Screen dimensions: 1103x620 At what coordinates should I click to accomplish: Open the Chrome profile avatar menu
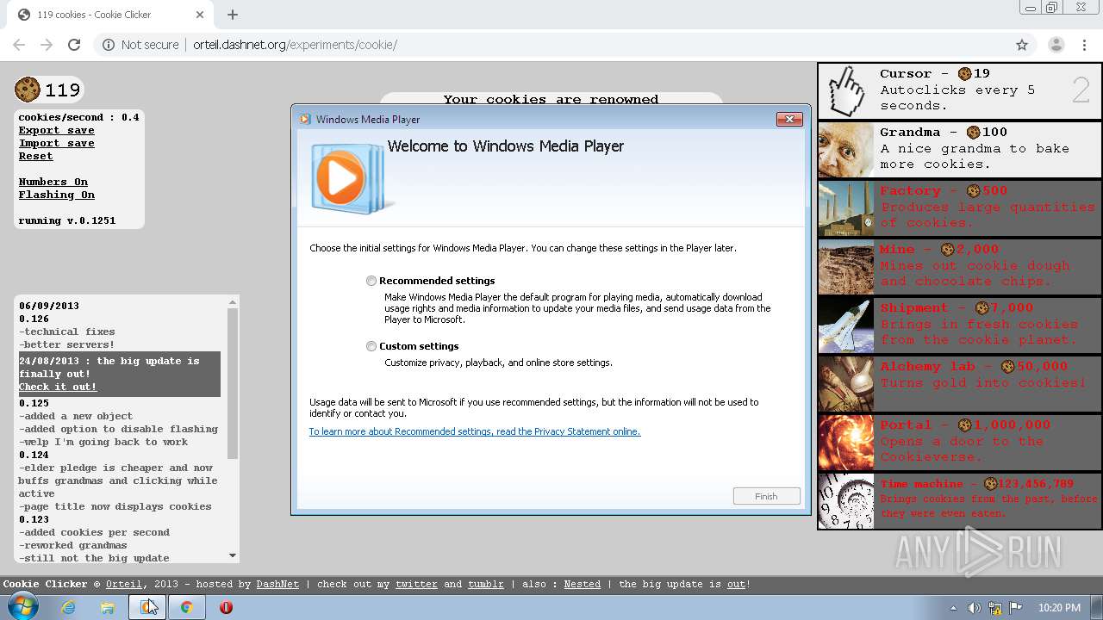click(x=1056, y=45)
